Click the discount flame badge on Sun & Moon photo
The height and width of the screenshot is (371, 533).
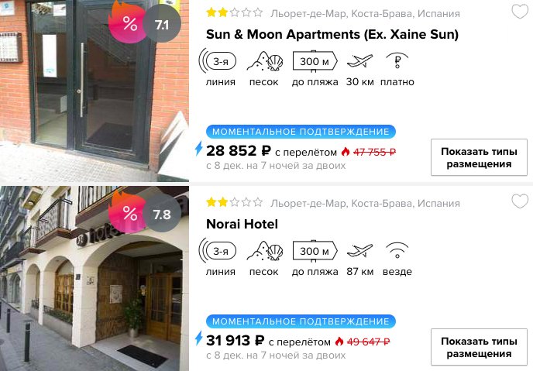pos(128,22)
